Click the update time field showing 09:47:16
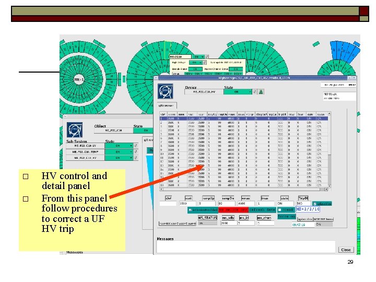 [x=303, y=225]
